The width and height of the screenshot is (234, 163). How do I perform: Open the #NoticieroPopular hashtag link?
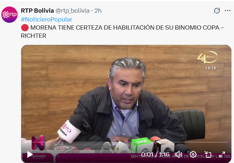point(47,20)
